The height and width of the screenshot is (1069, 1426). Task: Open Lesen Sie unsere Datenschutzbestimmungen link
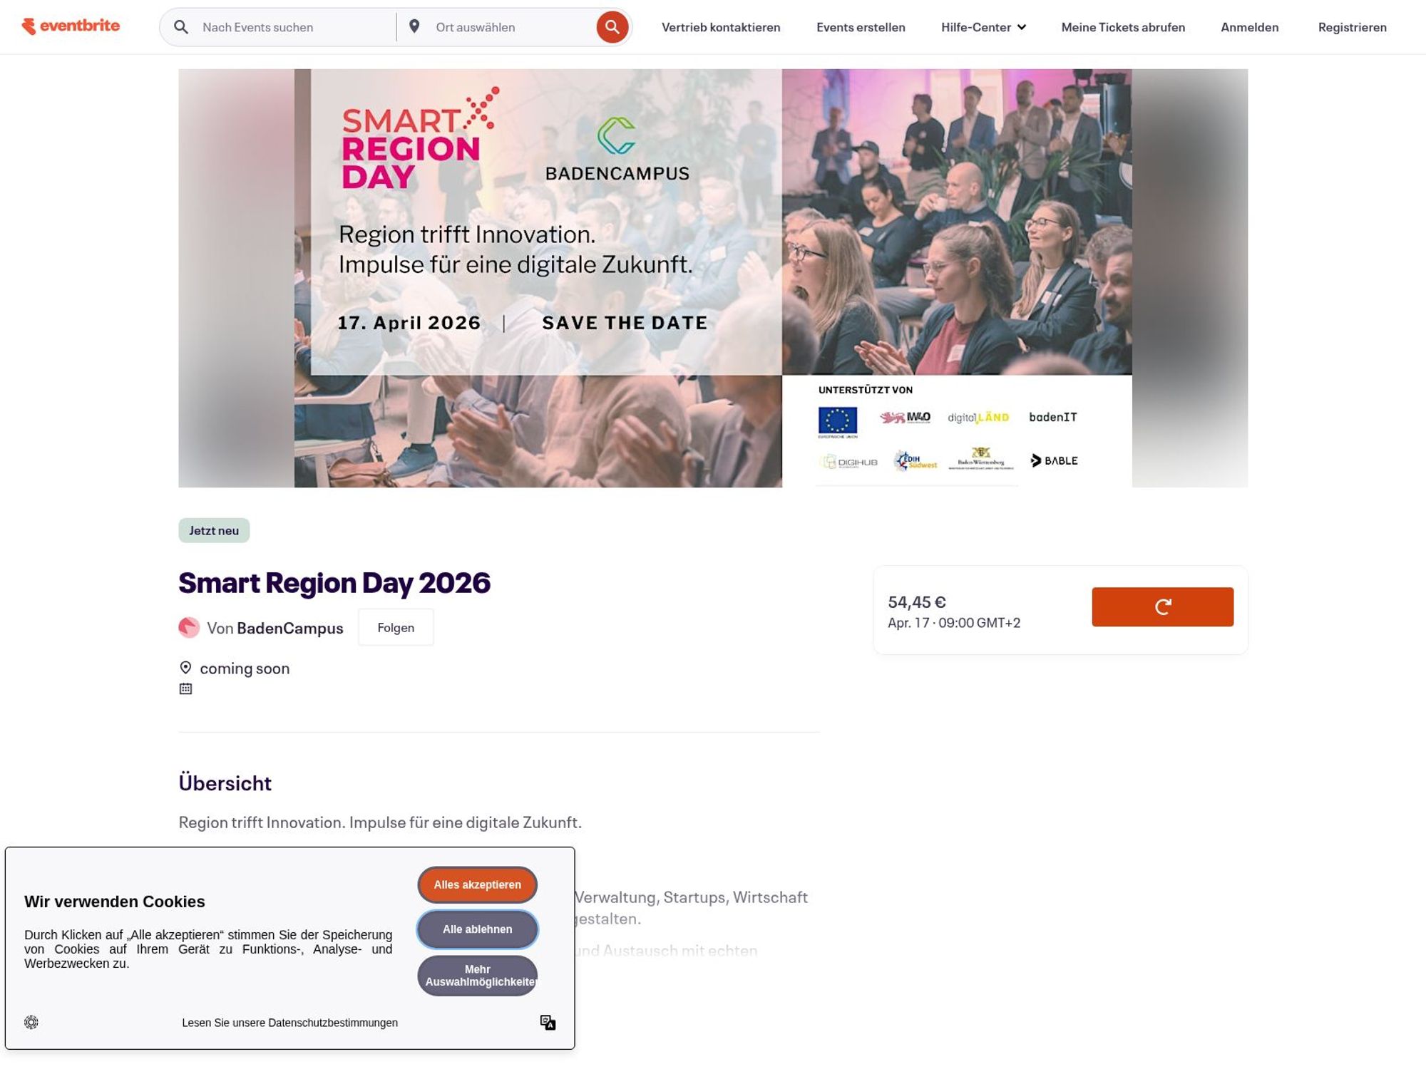click(290, 1022)
